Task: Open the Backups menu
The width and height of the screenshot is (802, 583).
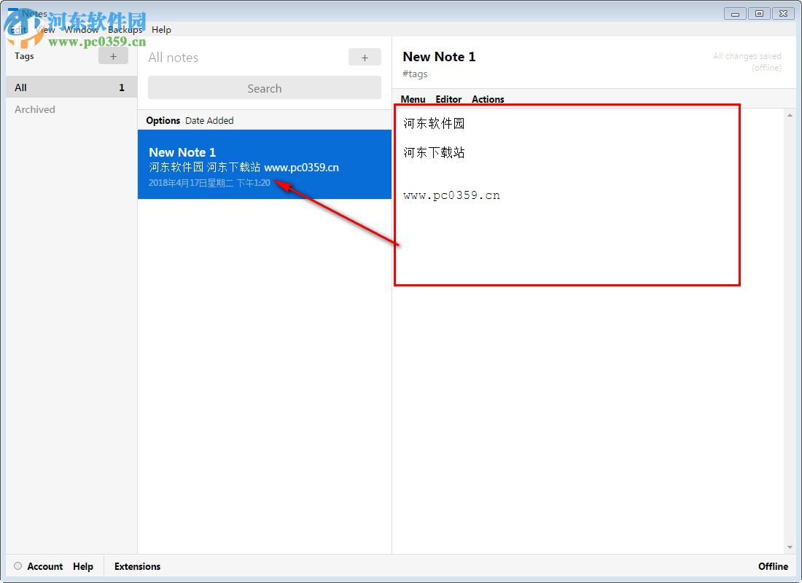Action: pyautogui.click(x=125, y=30)
